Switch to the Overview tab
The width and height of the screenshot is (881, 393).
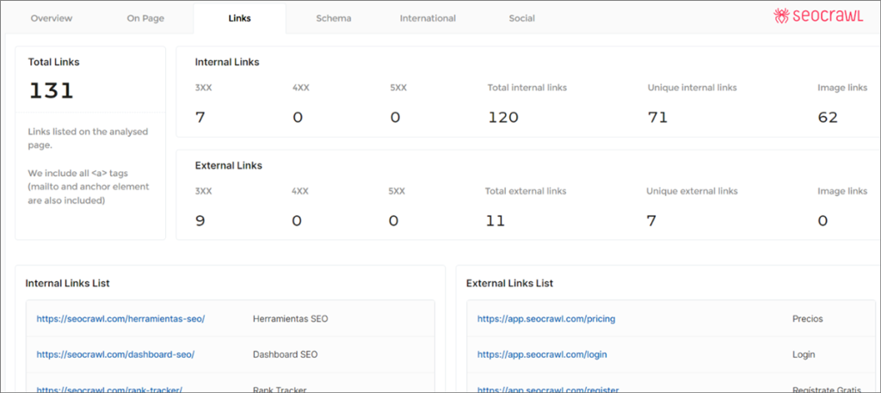pyautogui.click(x=52, y=18)
